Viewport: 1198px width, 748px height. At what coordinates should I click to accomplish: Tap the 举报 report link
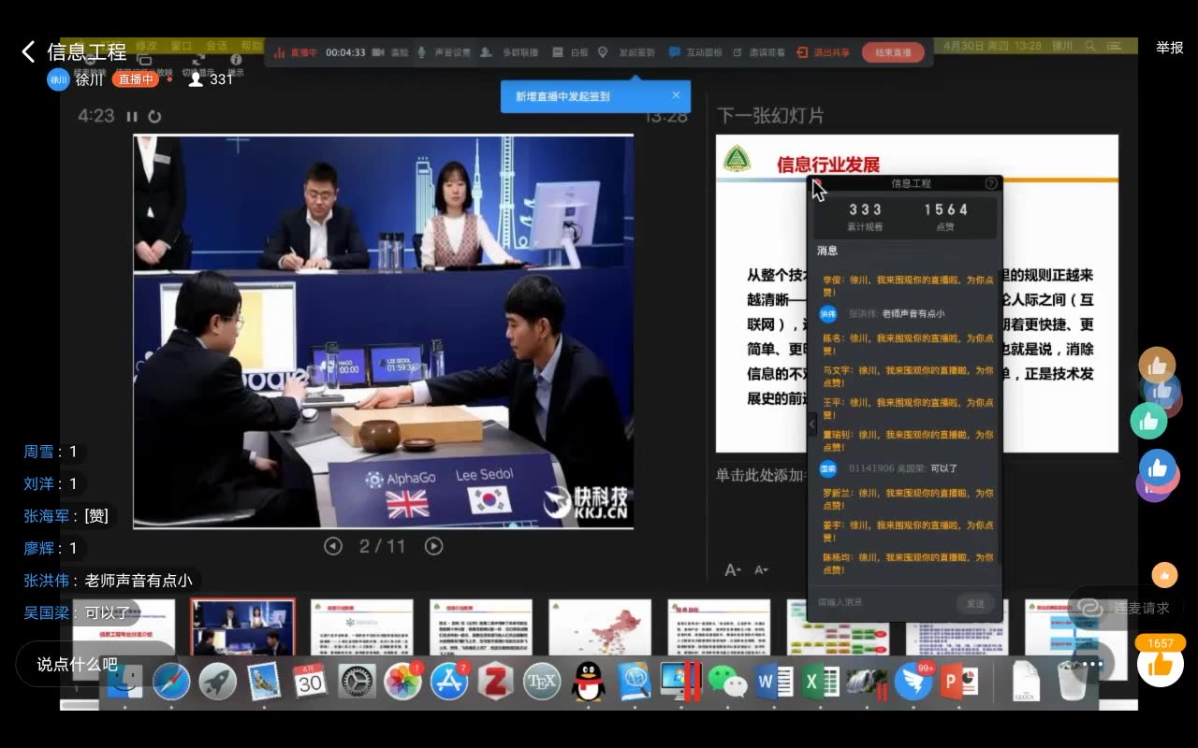click(1170, 48)
